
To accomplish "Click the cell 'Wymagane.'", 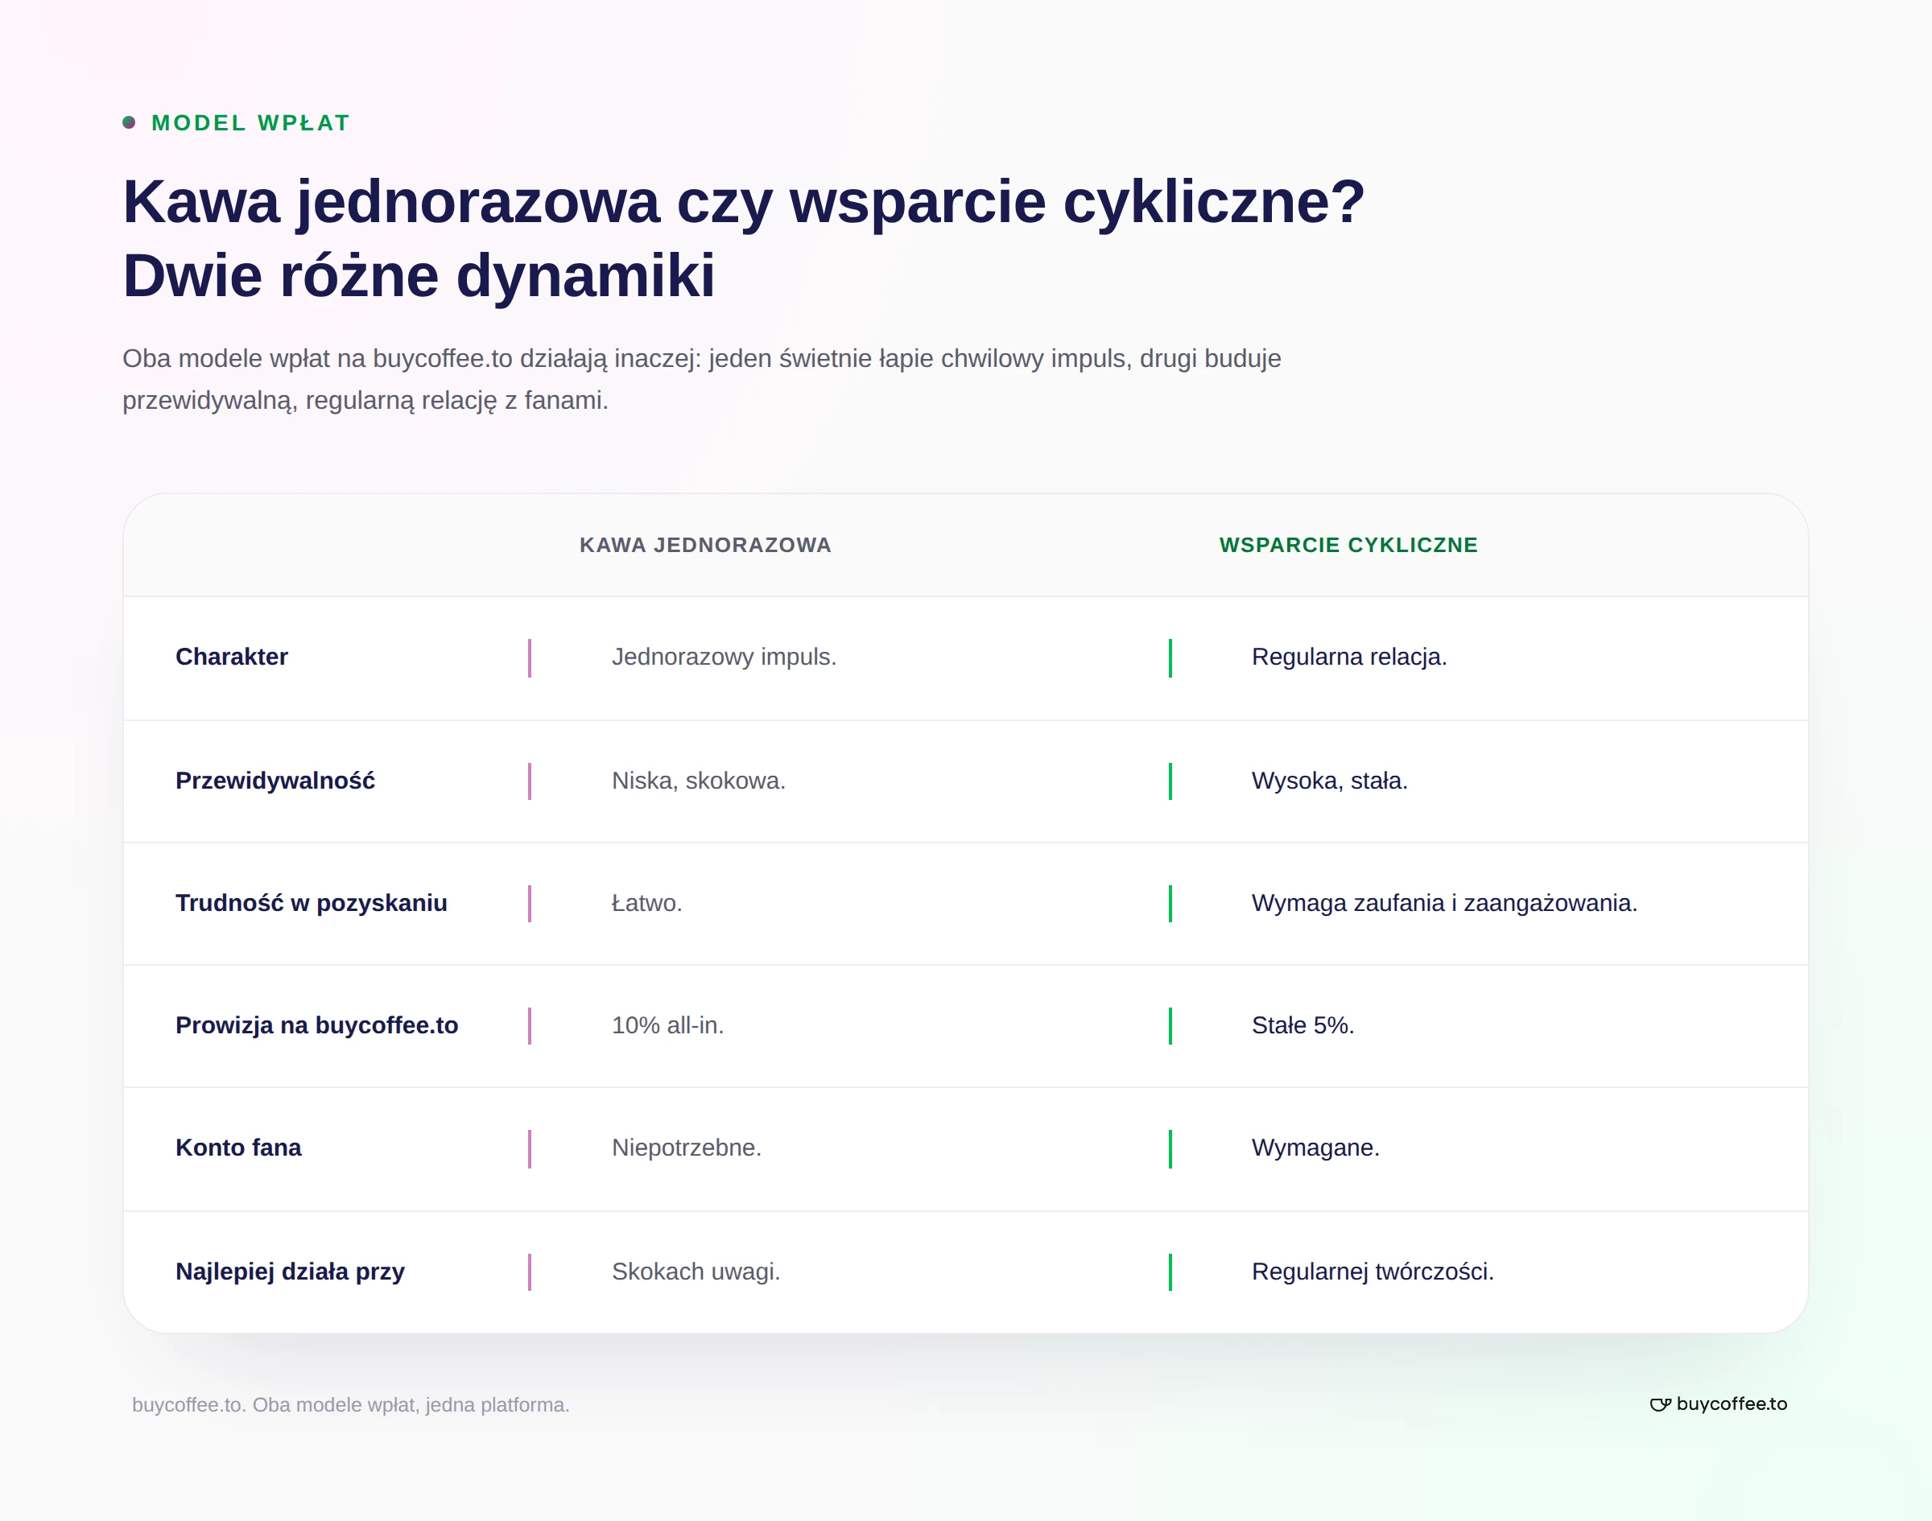I will click(x=1315, y=1148).
